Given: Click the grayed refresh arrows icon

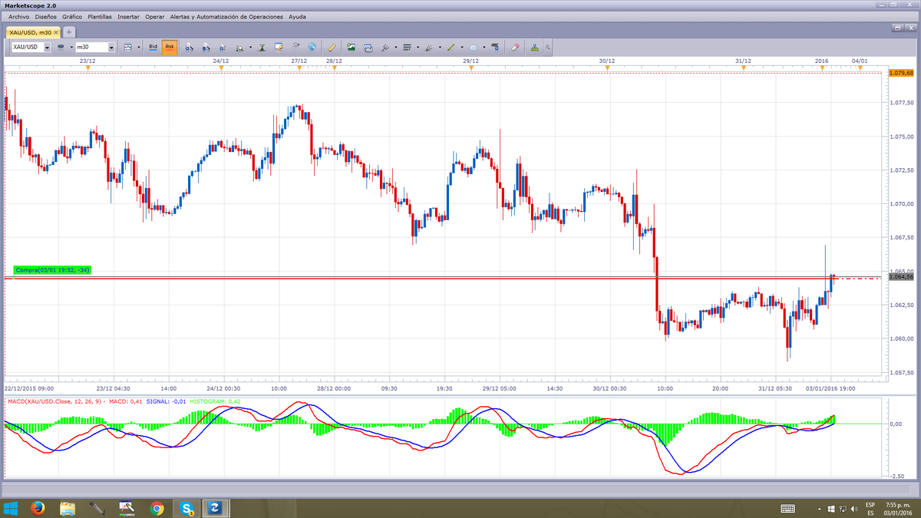Looking at the screenshot, I should click(x=295, y=47).
